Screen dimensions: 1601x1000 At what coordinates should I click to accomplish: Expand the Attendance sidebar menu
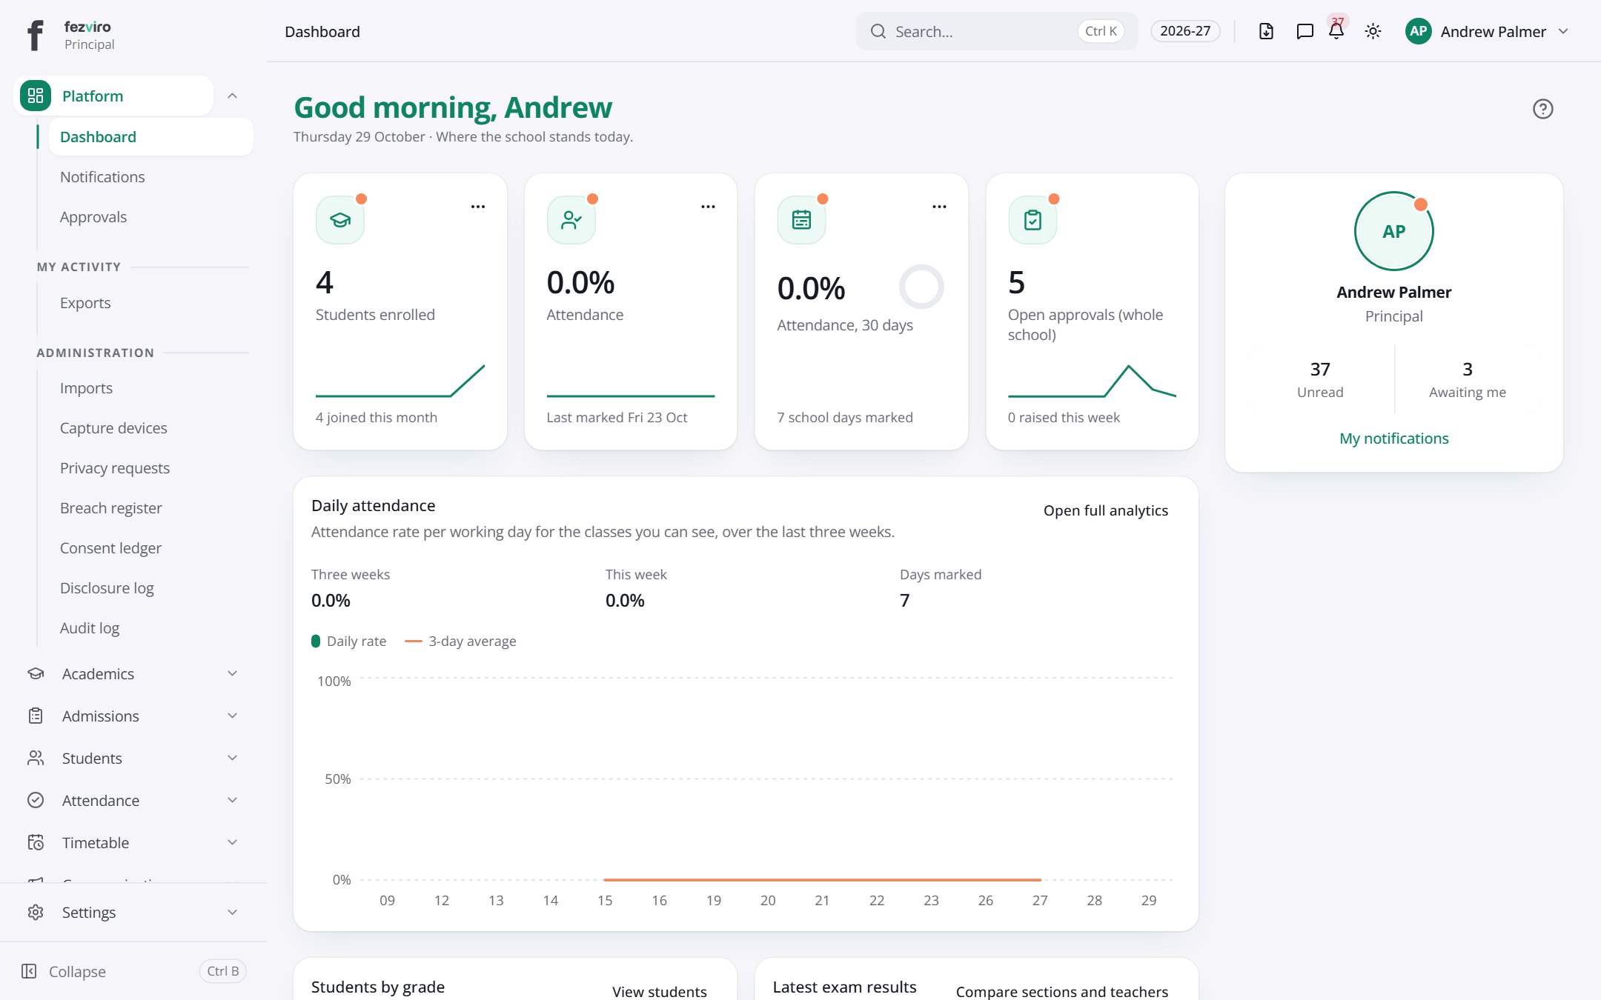coord(133,800)
